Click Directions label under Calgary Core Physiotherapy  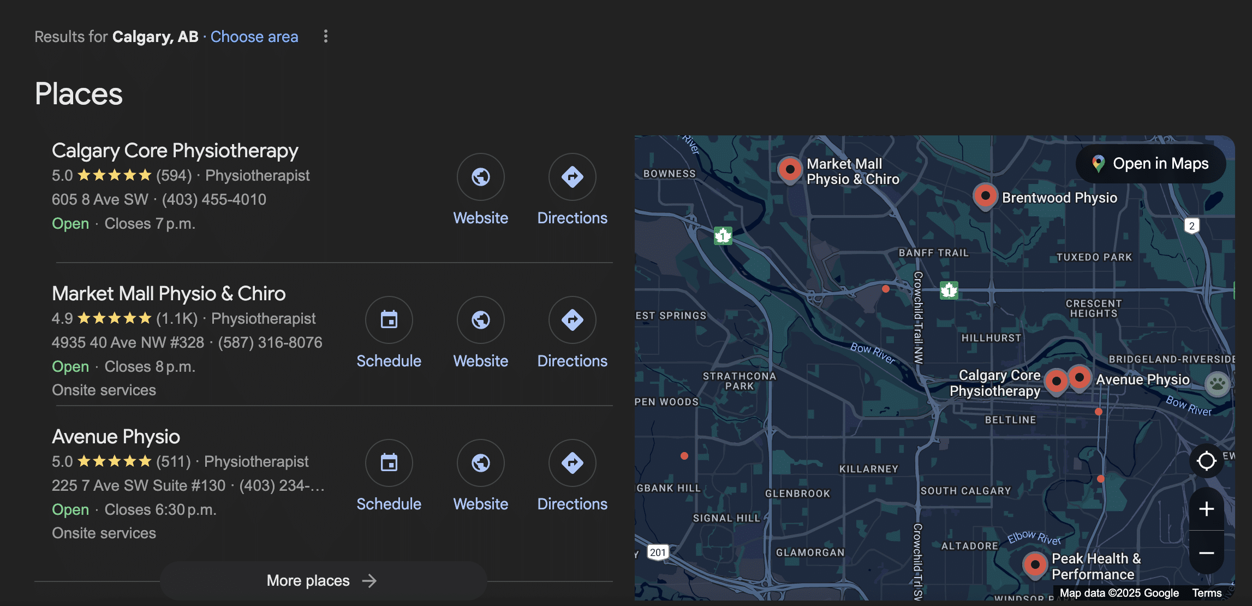573,218
